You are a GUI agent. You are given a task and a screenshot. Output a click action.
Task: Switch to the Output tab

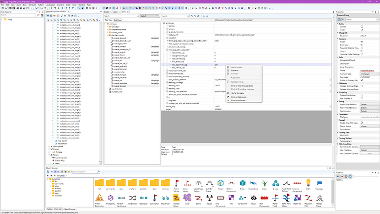[50, 209]
